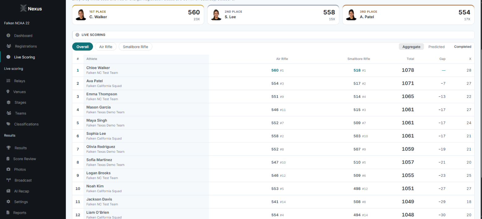Click Chloe Walker's name in the table
Screen dimensions: 482x219
(x=98, y=68)
